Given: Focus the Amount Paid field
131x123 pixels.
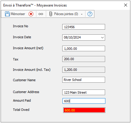Looking at the screenshot, I should click(x=84, y=101).
